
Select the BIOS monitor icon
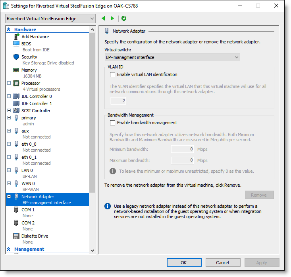point(16,43)
